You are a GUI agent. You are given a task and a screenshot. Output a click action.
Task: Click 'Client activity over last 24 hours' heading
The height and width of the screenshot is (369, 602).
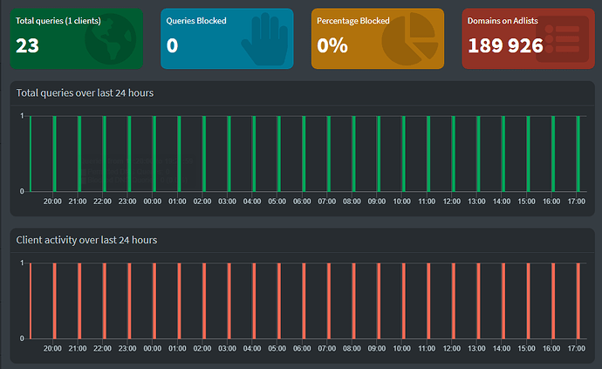pyautogui.click(x=86, y=240)
